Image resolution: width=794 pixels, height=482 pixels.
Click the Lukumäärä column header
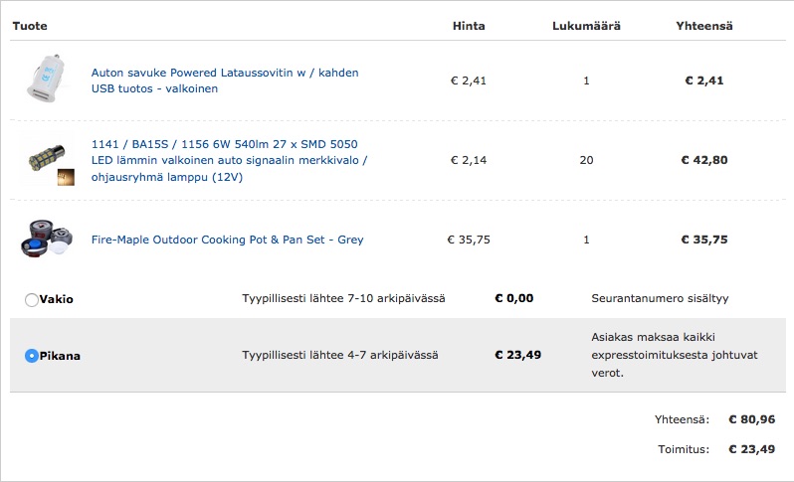[x=586, y=25]
